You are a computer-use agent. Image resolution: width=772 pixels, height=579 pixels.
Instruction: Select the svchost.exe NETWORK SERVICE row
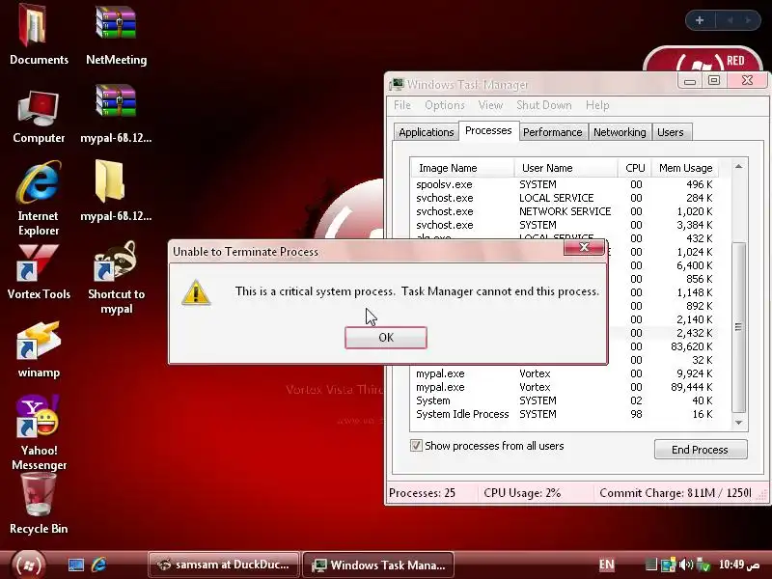[565, 211]
